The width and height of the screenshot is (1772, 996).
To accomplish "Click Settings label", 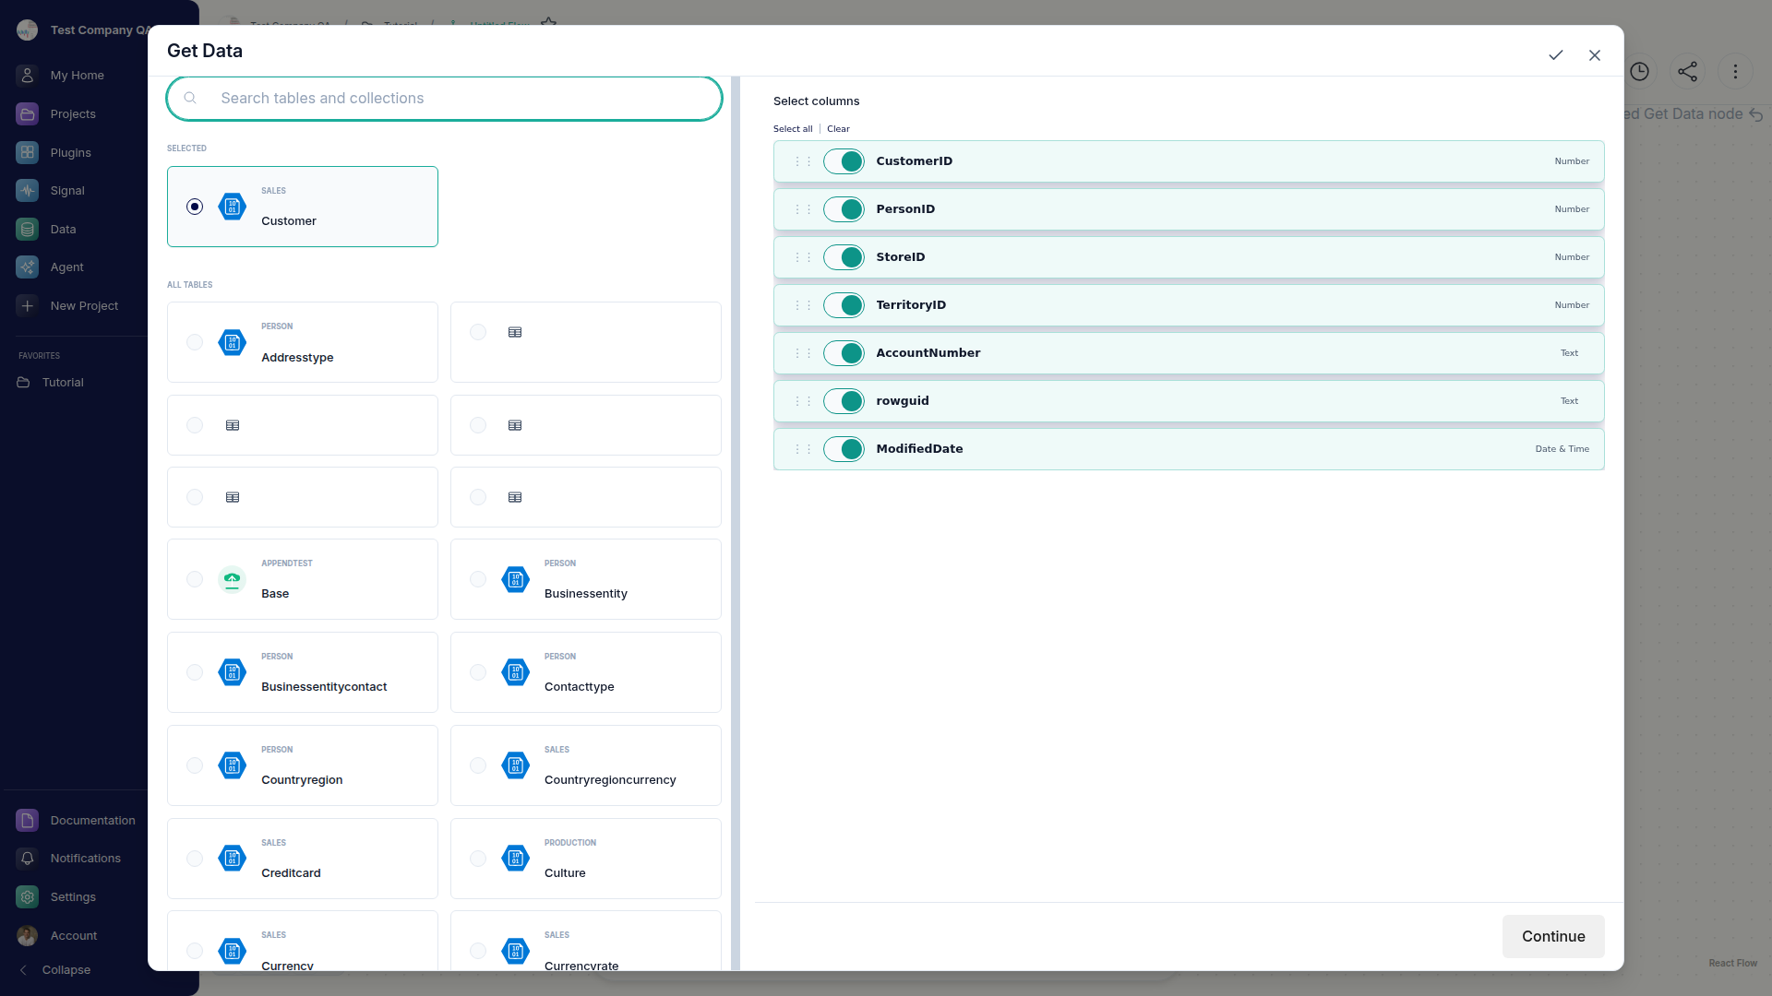I will click(73, 897).
